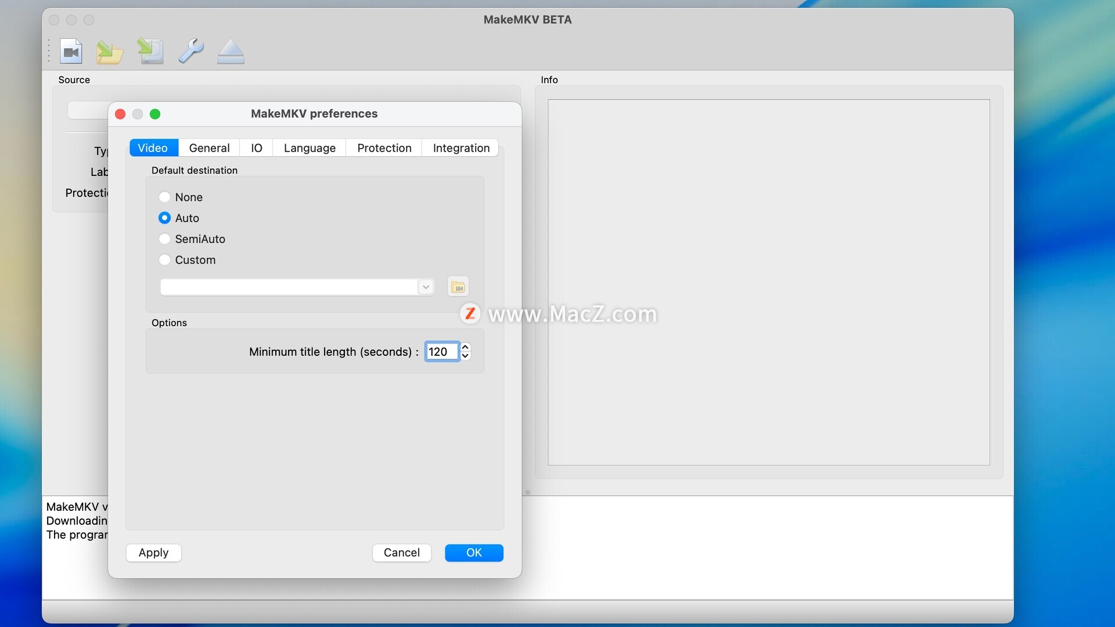Screen dimensions: 1115x627
Task: Click Cancel to discard preferences
Action: (x=401, y=553)
